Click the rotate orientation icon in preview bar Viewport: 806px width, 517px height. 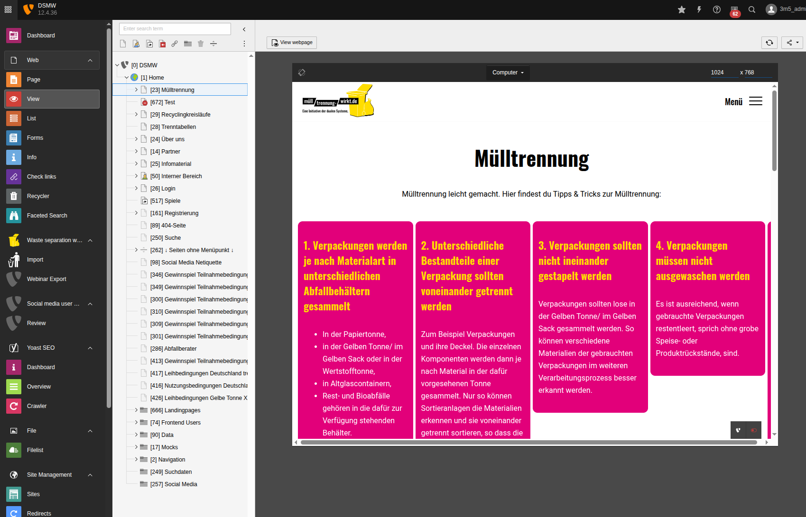click(x=302, y=73)
